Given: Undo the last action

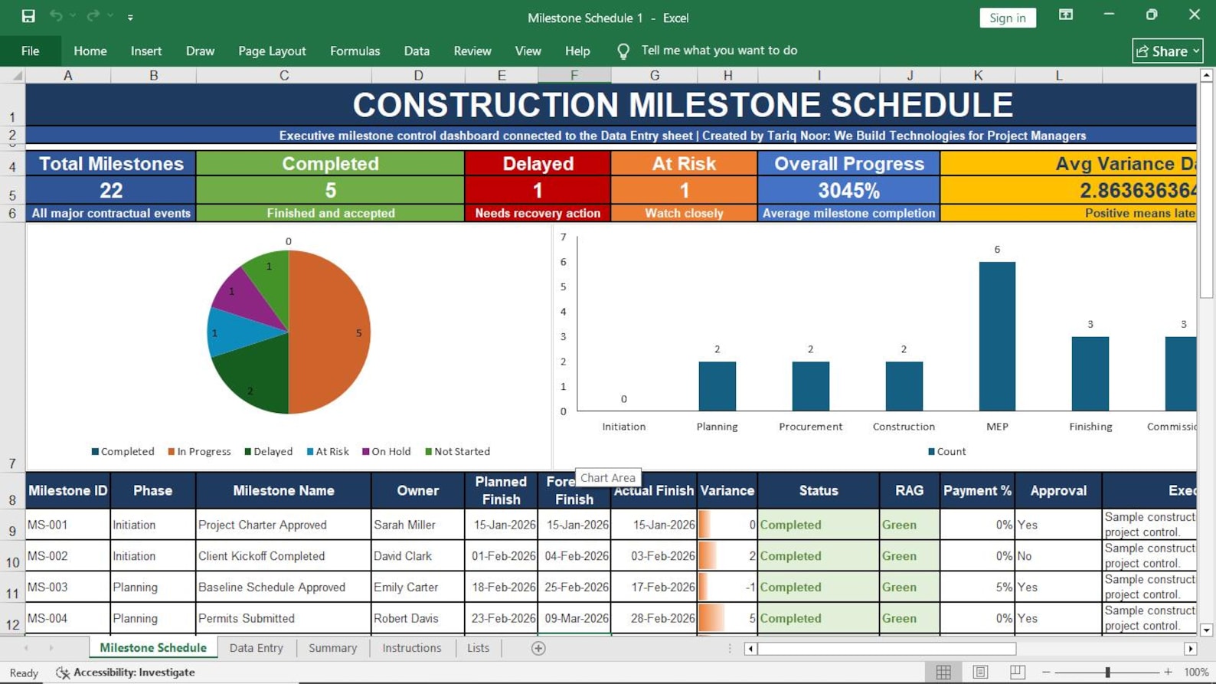Looking at the screenshot, I should click(56, 16).
